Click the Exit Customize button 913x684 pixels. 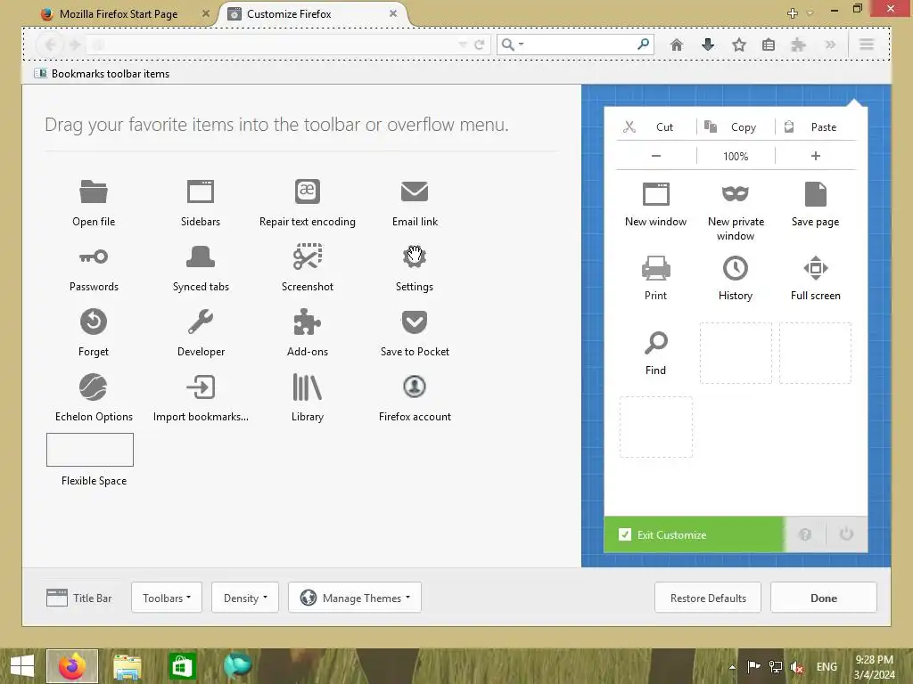pos(694,534)
